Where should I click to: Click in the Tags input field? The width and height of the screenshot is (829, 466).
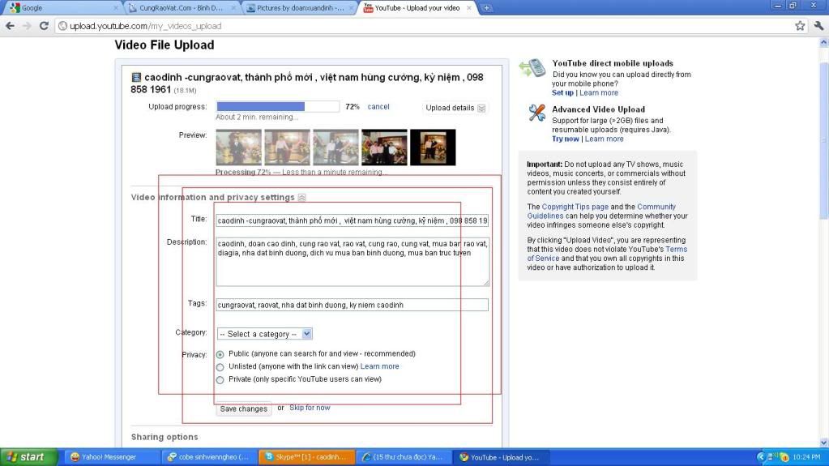[353, 305]
